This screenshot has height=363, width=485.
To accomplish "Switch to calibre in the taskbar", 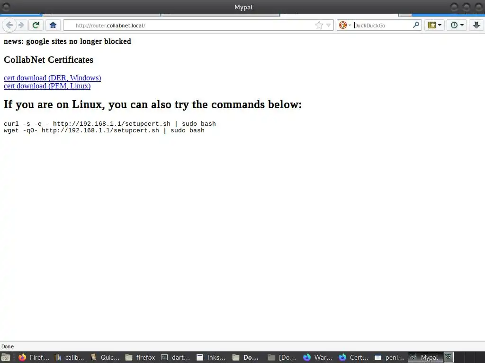I will tap(70, 357).
